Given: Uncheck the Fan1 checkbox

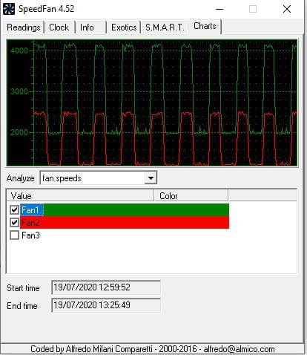Looking at the screenshot, I should coord(14,210).
